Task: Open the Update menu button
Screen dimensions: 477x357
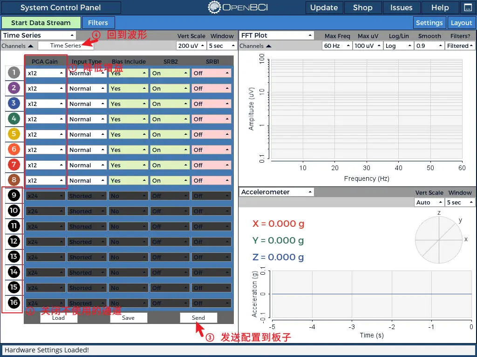Action: (x=324, y=7)
